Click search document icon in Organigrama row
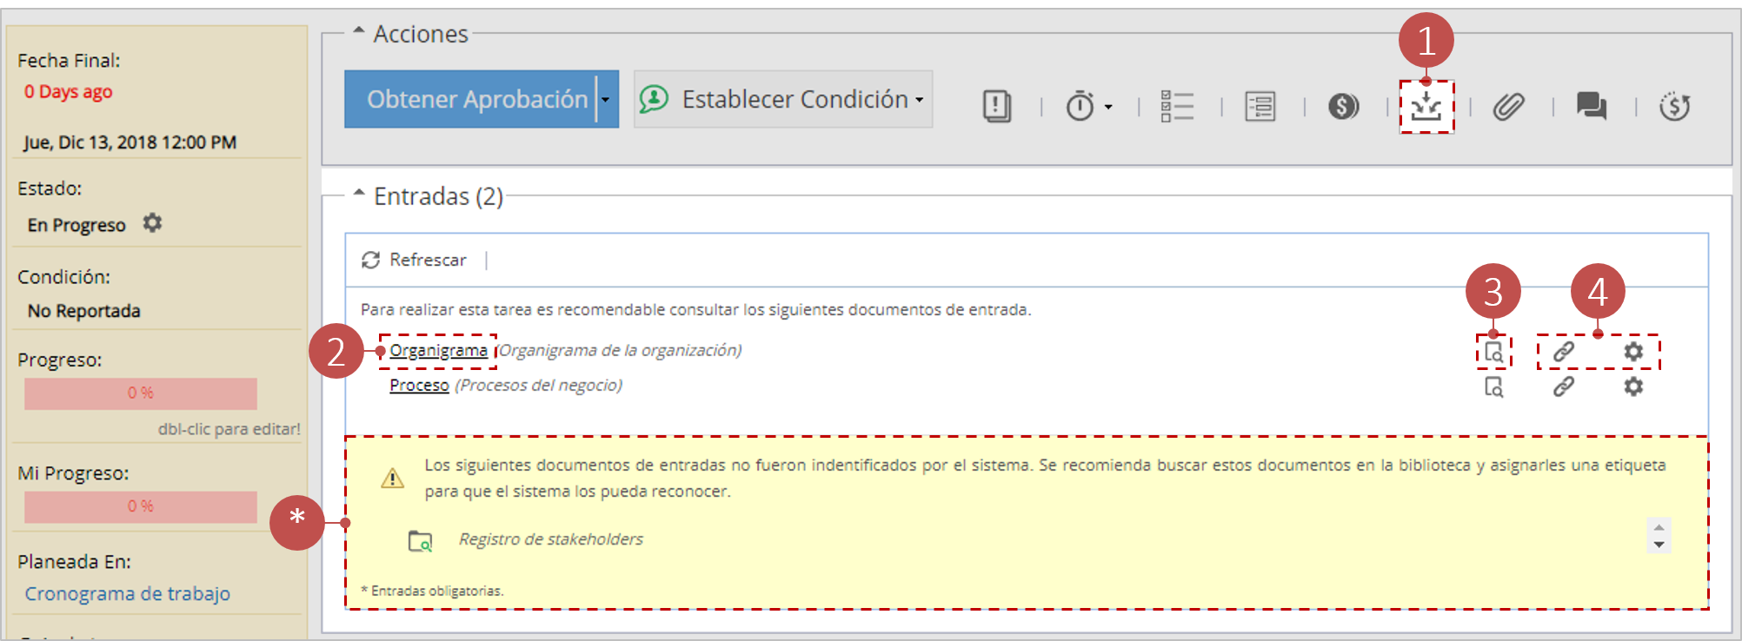 1493,352
